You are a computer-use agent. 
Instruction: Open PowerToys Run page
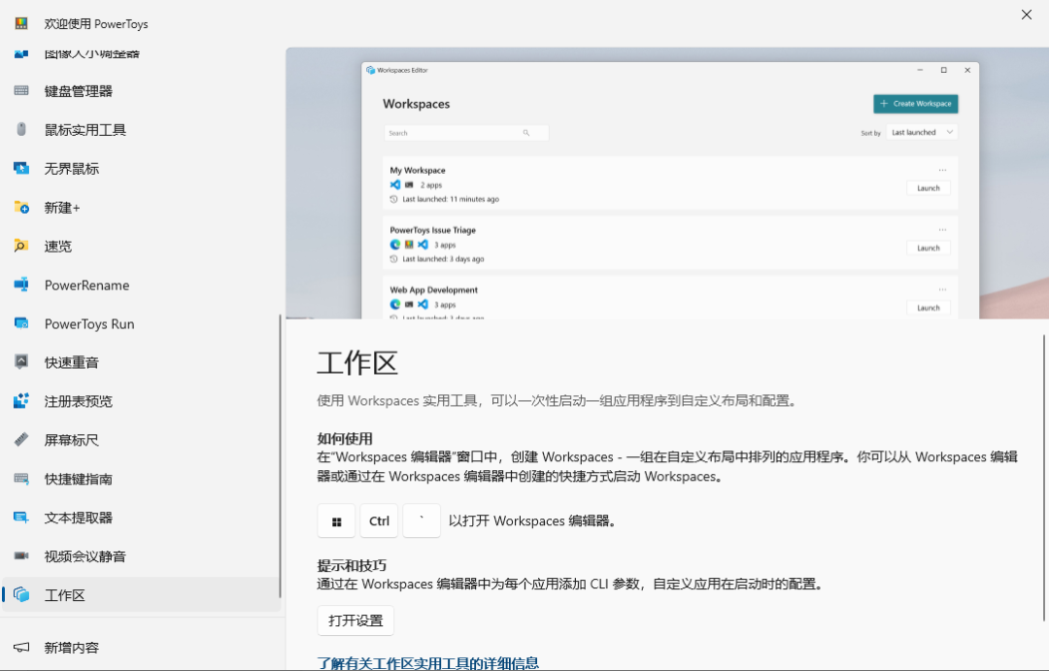click(x=141, y=323)
